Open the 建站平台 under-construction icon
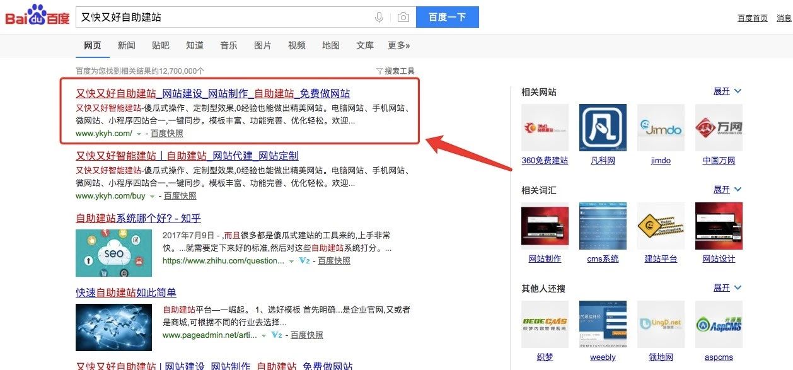This screenshot has width=793, height=370. tap(661, 226)
